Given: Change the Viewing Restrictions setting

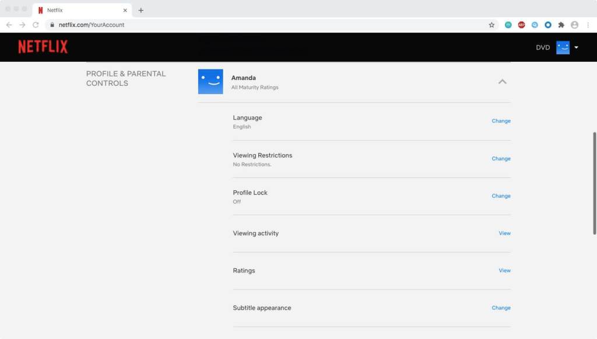Looking at the screenshot, I should pos(501,159).
